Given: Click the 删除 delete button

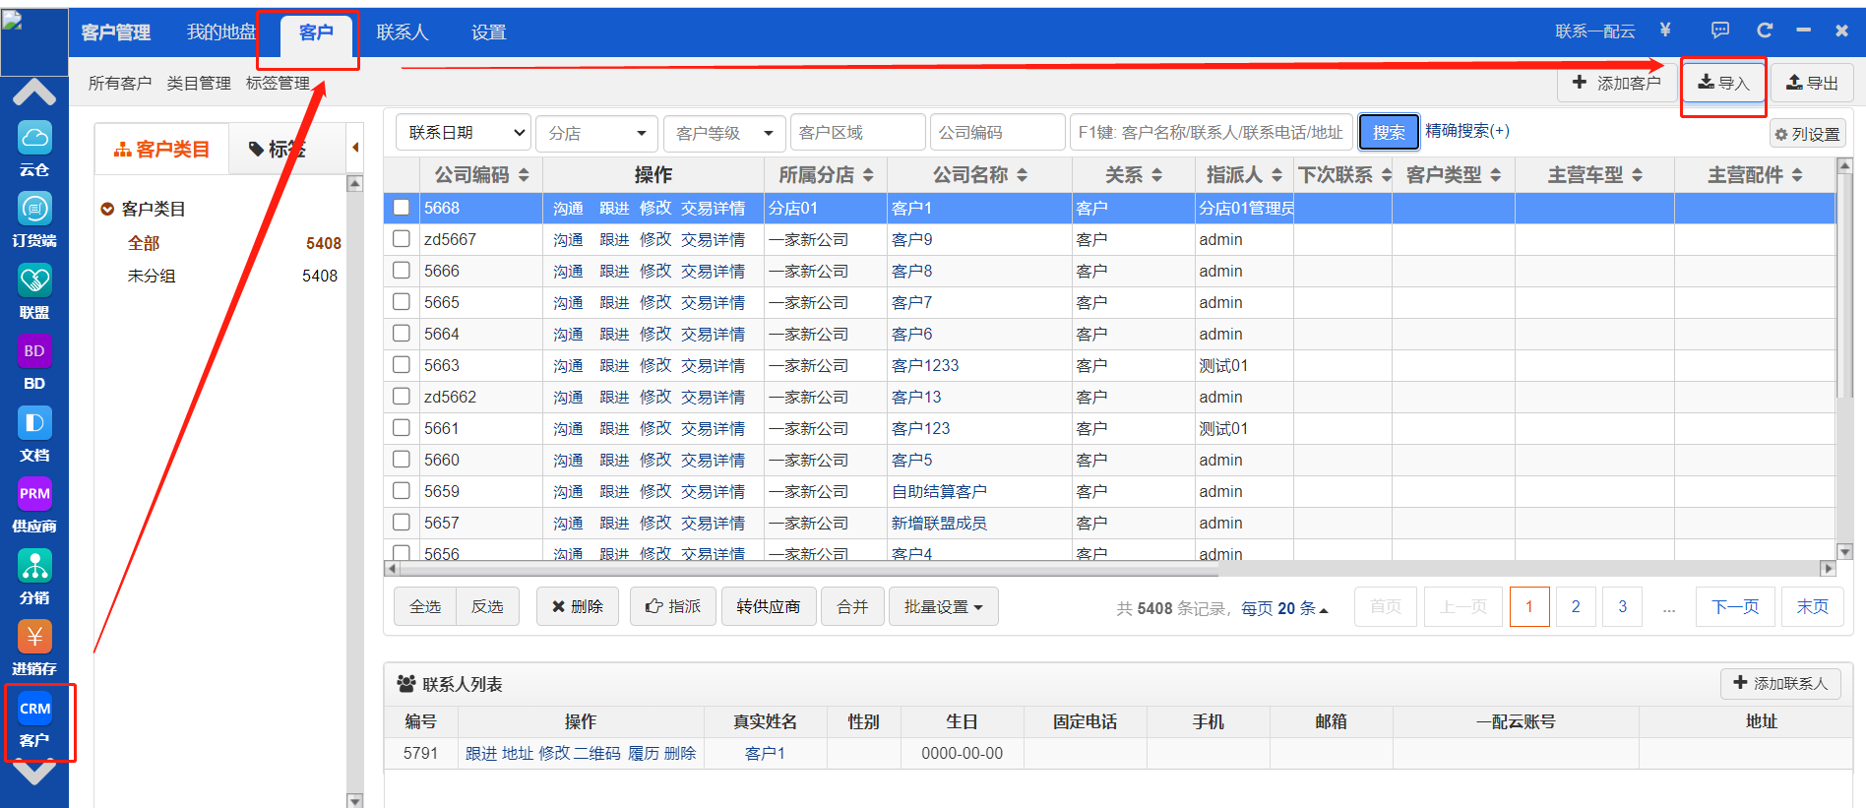Looking at the screenshot, I should 577,606.
